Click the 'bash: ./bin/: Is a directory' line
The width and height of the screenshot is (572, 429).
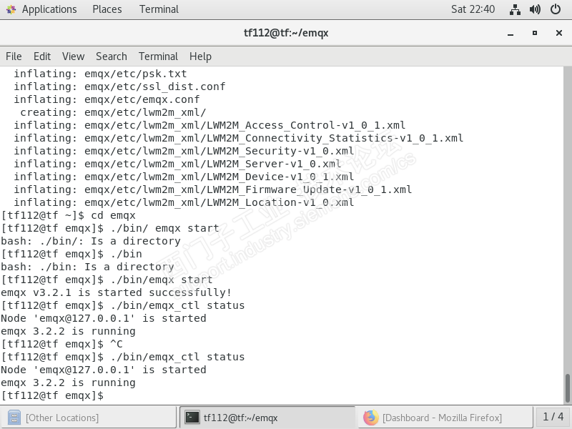[x=91, y=241]
